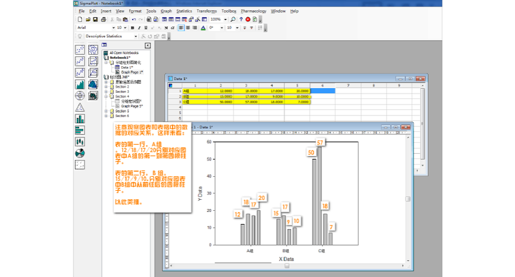
Task: Open the Pharmacology menu
Action: [x=253, y=11]
